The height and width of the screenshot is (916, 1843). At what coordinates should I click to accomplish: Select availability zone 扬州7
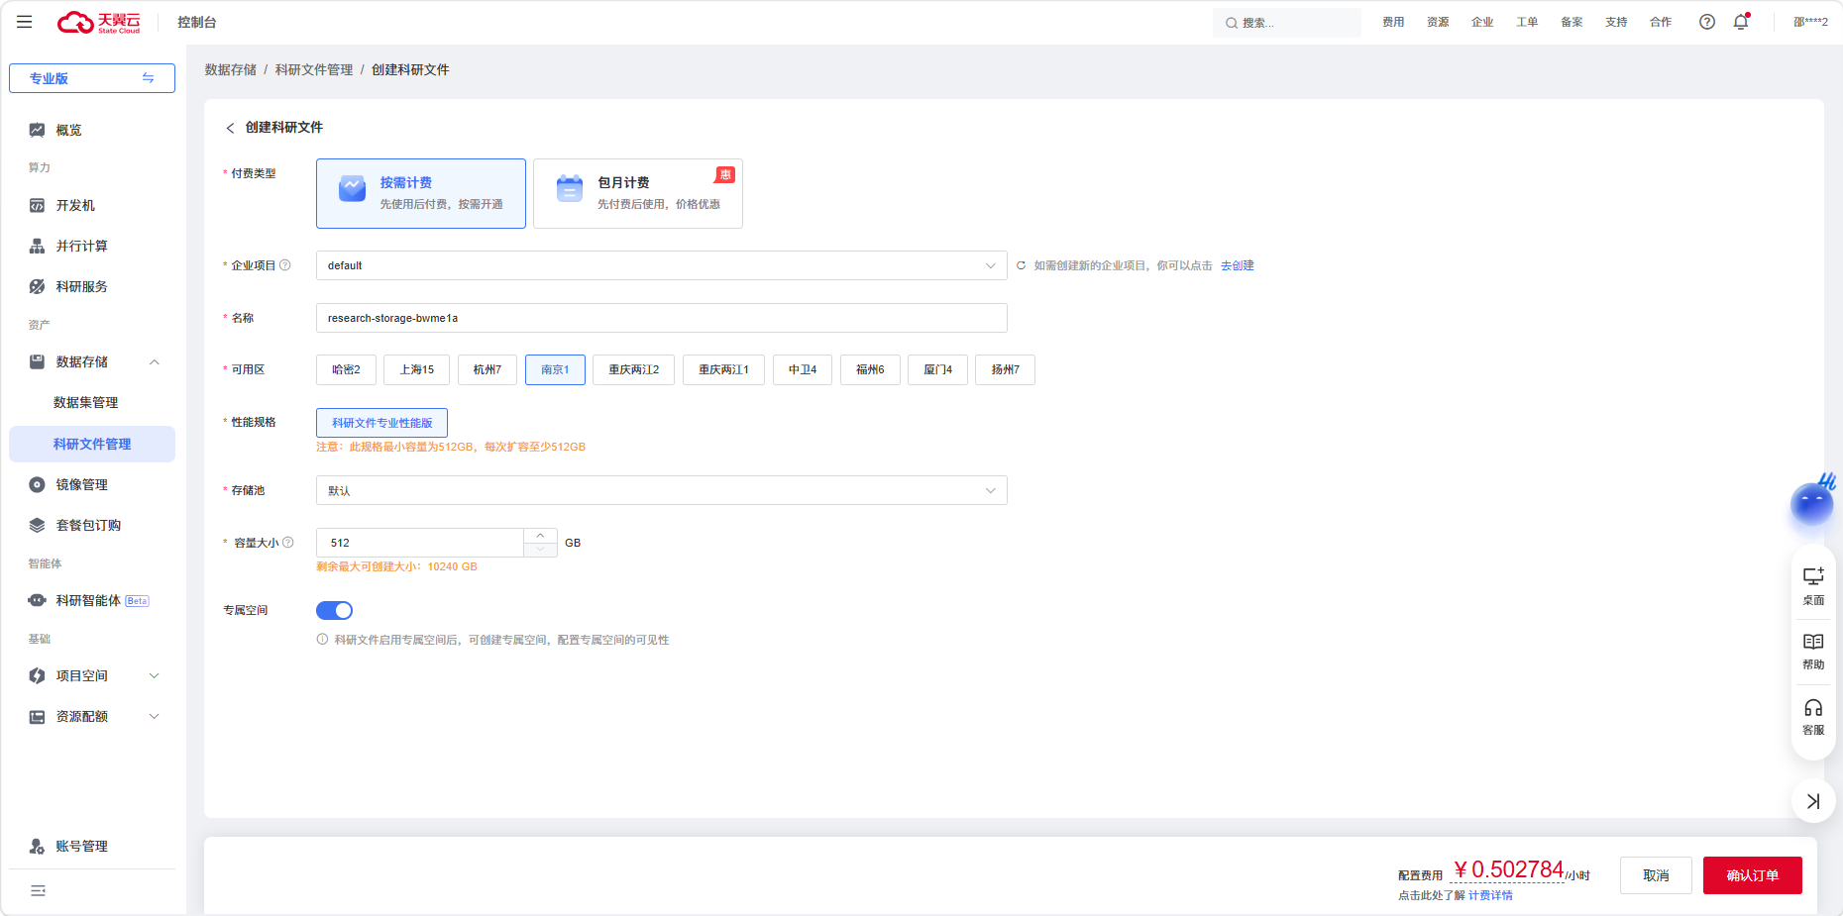pos(1005,369)
